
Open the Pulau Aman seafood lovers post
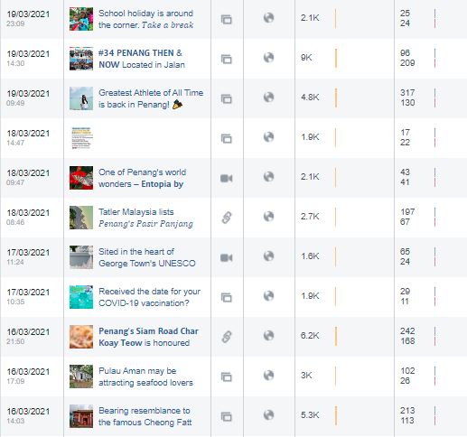(146, 377)
